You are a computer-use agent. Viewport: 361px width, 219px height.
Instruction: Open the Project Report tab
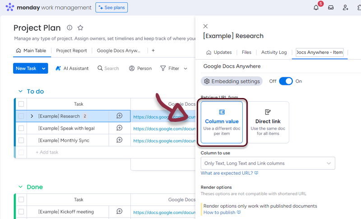71,51
